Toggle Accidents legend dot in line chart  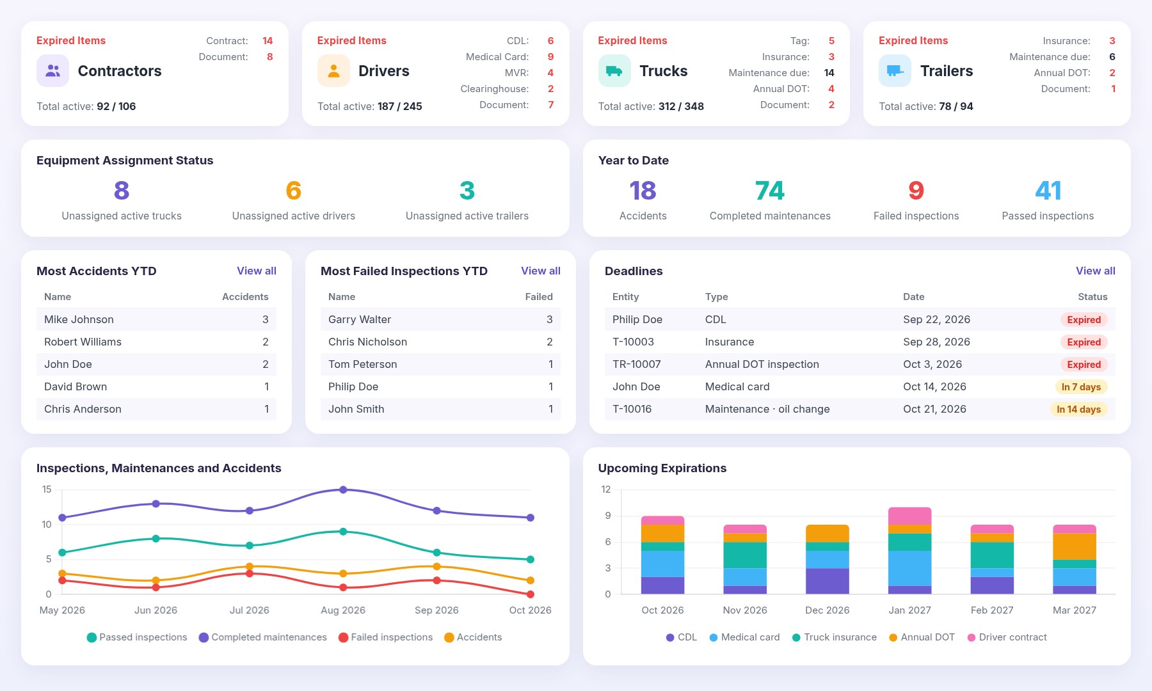pyautogui.click(x=449, y=637)
